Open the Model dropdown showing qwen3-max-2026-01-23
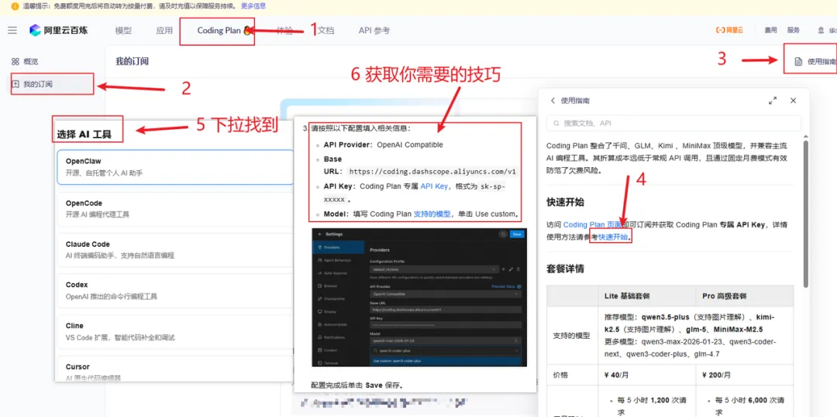Screen dimensions: 837x417 [446, 341]
